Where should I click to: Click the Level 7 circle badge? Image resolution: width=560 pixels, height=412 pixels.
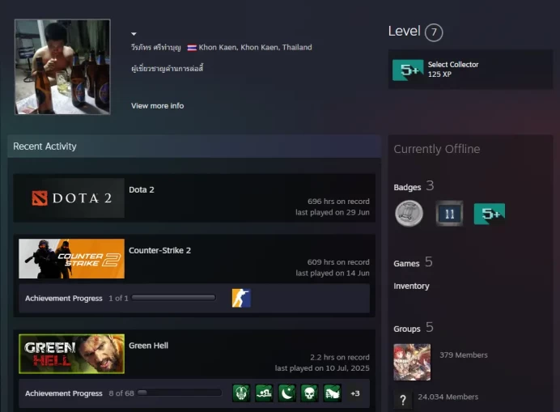pyautogui.click(x=434, y=32)
